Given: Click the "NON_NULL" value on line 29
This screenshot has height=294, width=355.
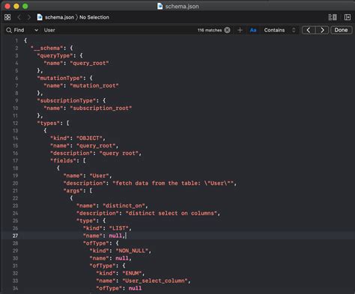Looking at the screenshot, I should click(x=132, y=251).
